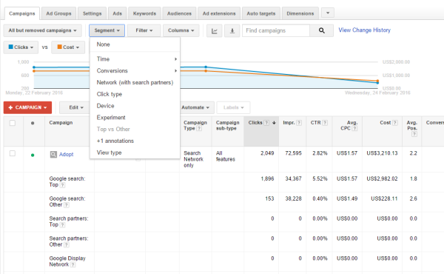Open the View Change History link
This screenshot has width=444, height=274.
(364, 30)
